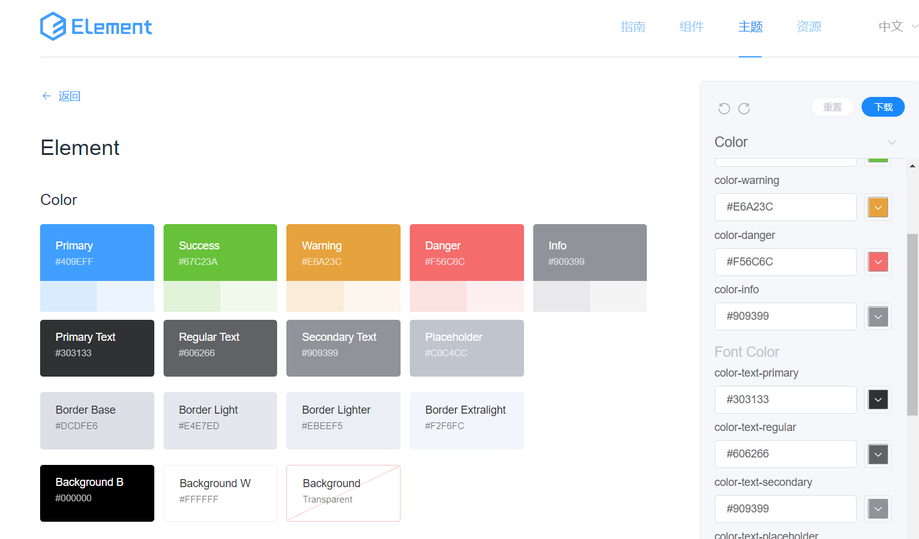Click the 'Font Color' section heading
This screenshot has height=539, width=919.
747,352
